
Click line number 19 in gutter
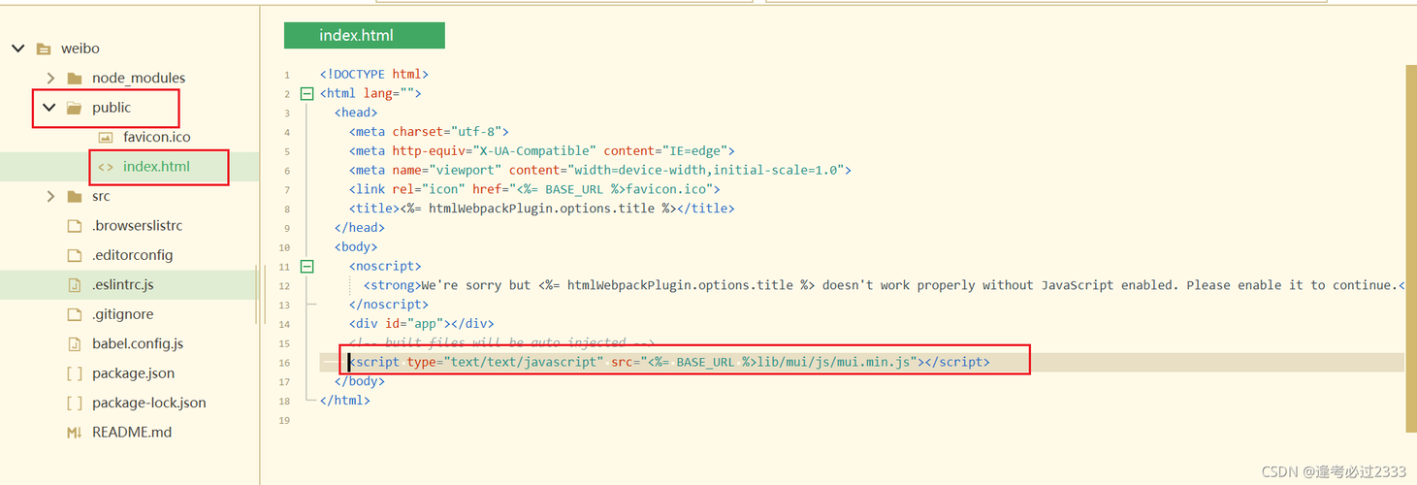coord(284,420)
